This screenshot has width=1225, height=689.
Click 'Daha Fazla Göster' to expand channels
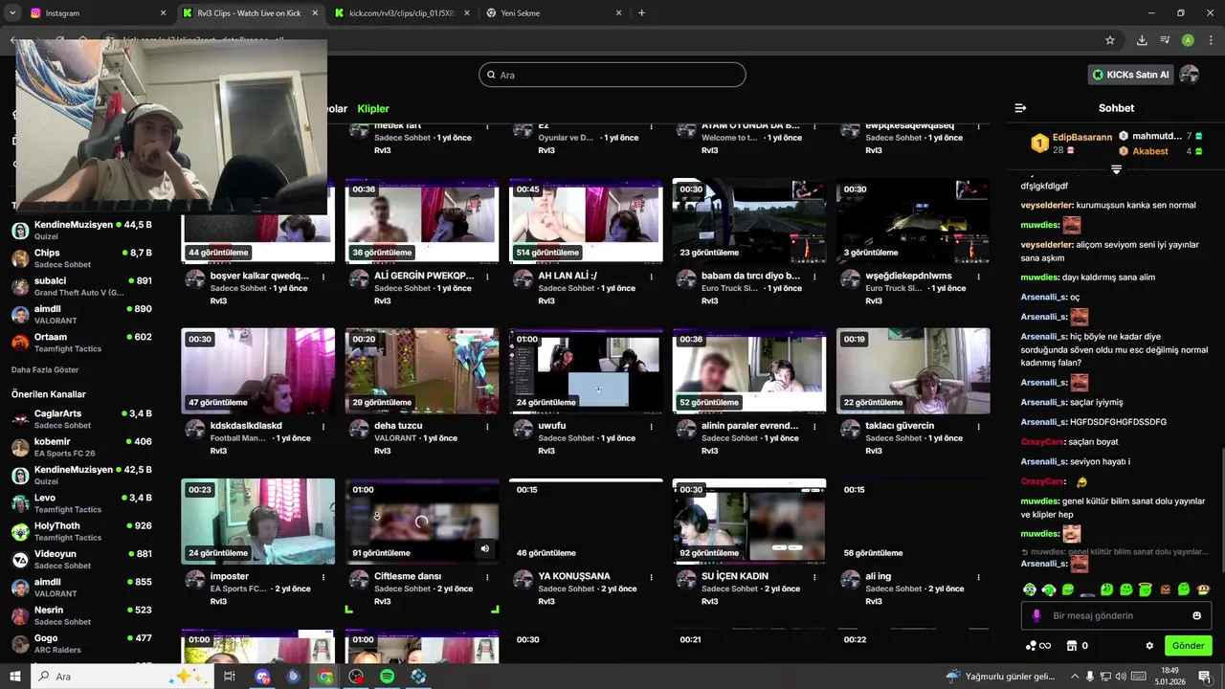tap(45, 369)
